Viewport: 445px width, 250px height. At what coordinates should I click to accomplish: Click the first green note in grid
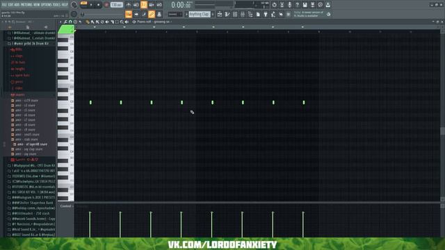click(90, 102)
